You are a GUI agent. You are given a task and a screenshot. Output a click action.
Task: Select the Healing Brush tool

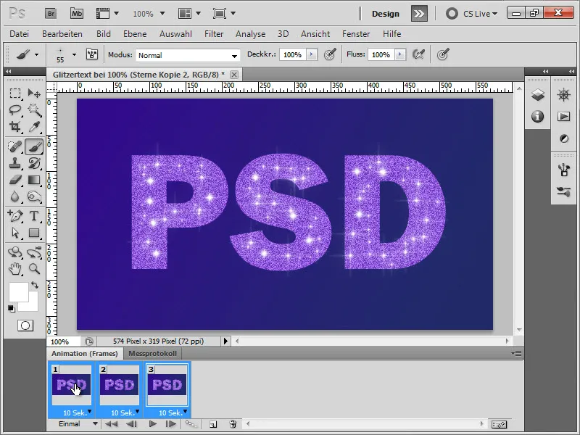(x=15, y=146)
